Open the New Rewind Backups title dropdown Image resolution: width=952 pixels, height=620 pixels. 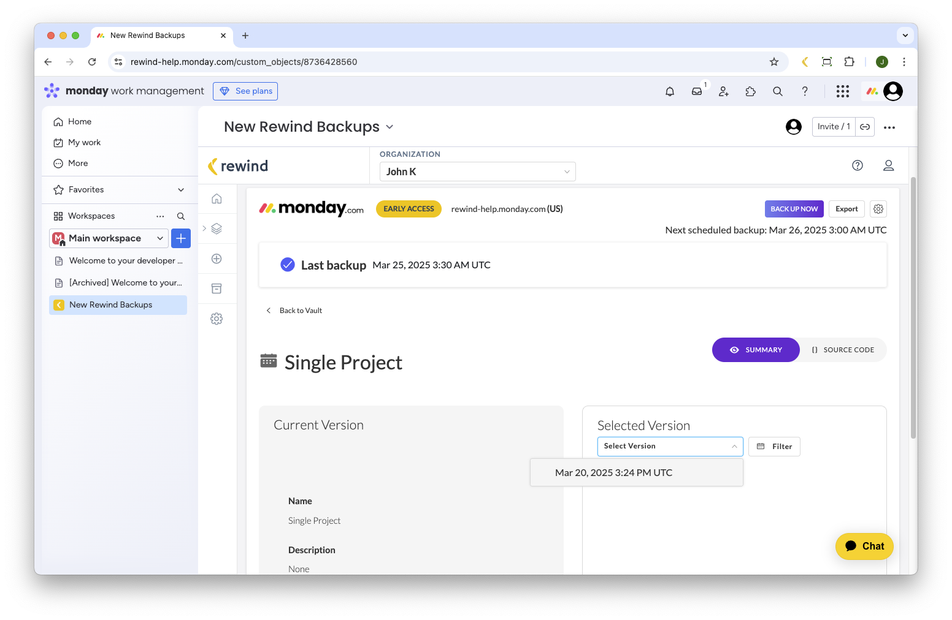(390, 127)
